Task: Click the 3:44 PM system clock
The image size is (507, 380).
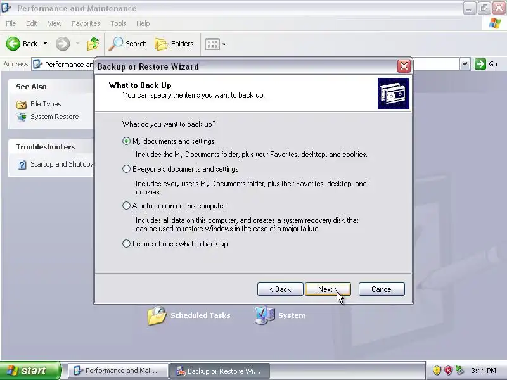Action: [484, 370]
